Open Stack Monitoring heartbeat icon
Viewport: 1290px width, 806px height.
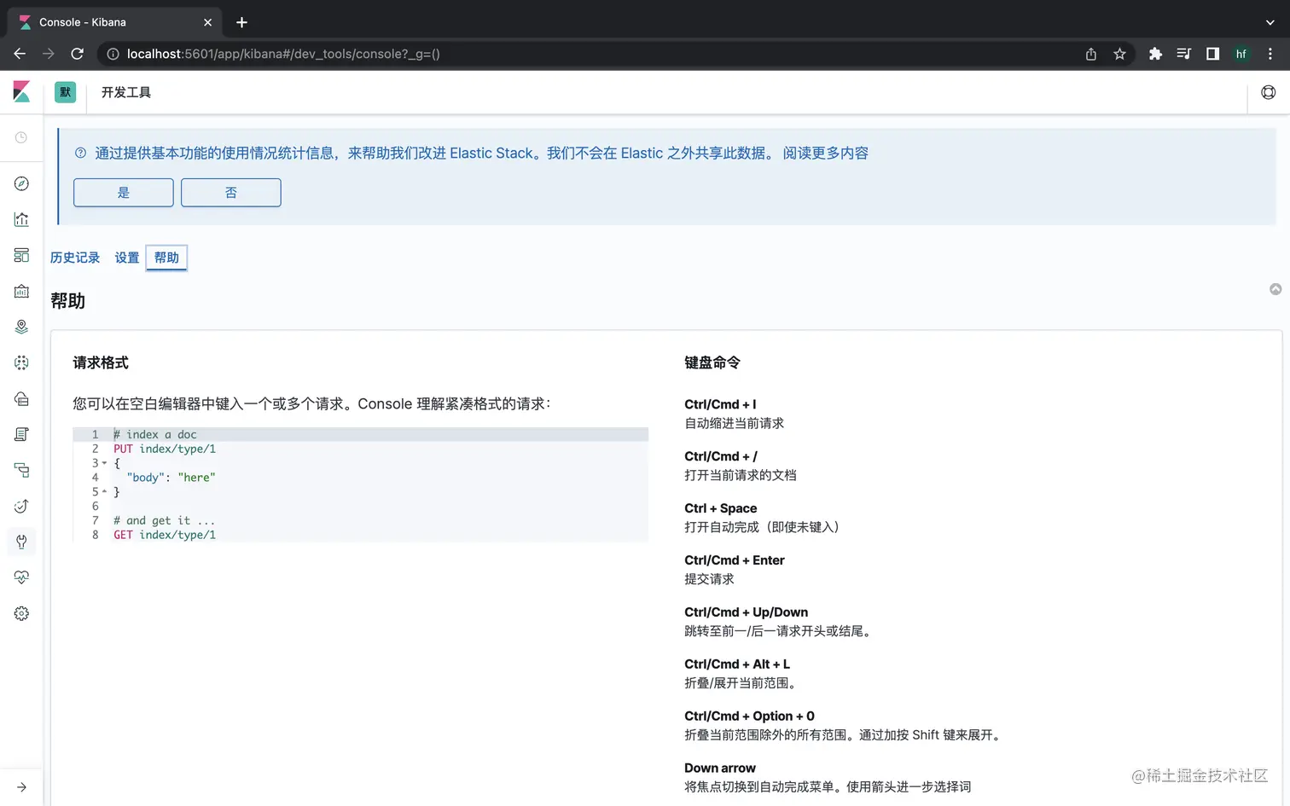click(x=21, y=577)
